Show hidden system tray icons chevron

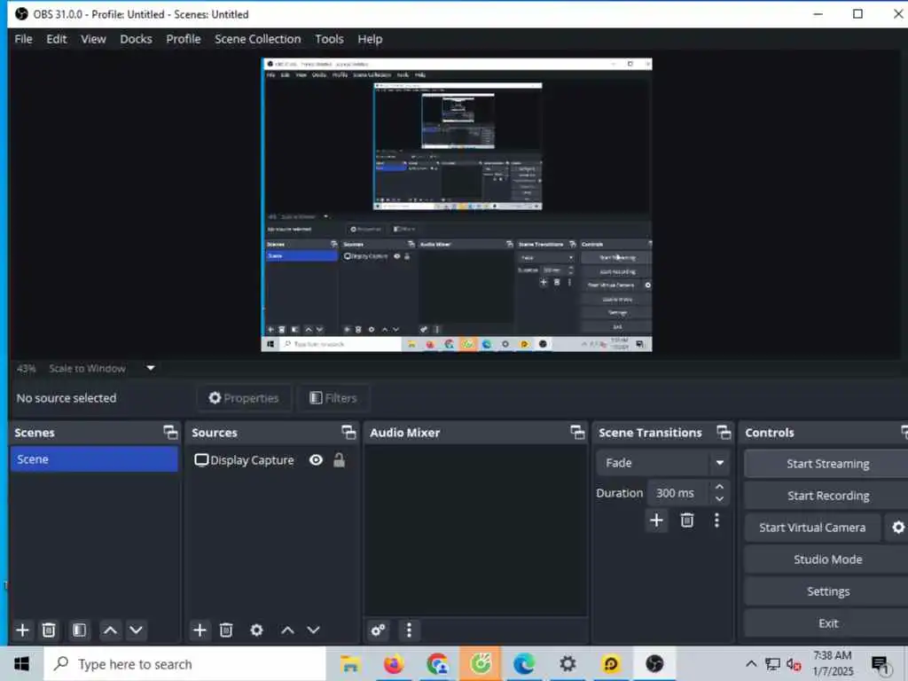(751, 664)
